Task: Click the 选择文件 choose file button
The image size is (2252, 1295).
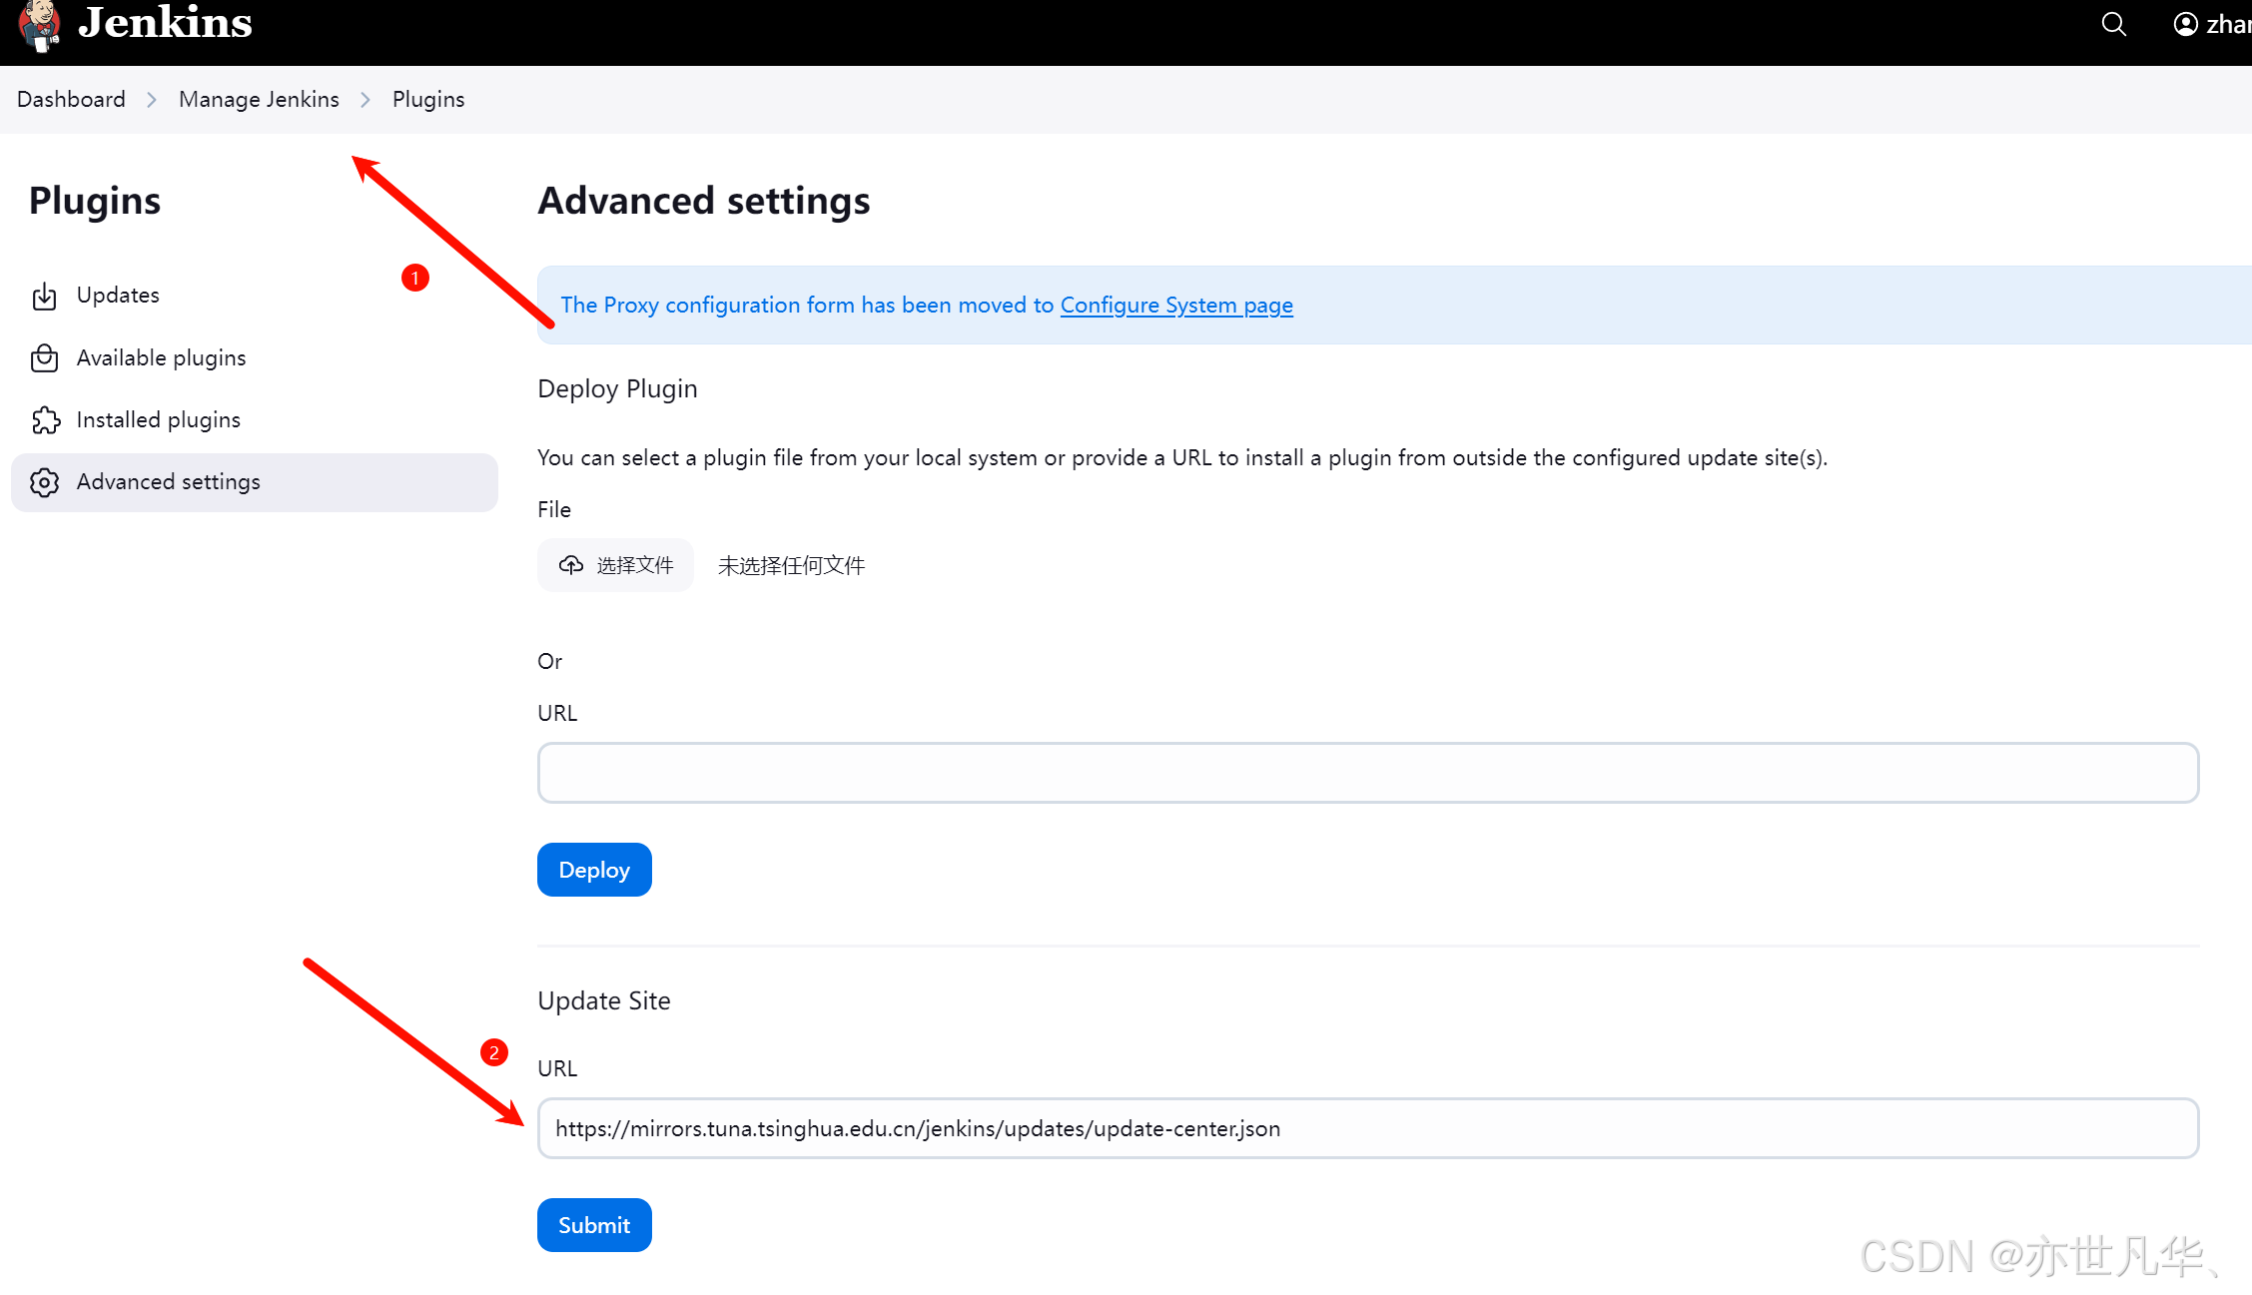Action: coord(615,565)
